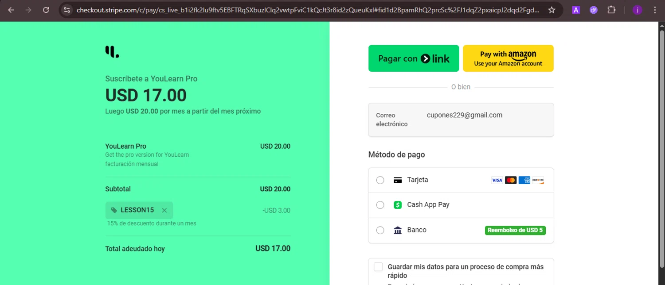Go forward in browser history

tap(28, 10)
